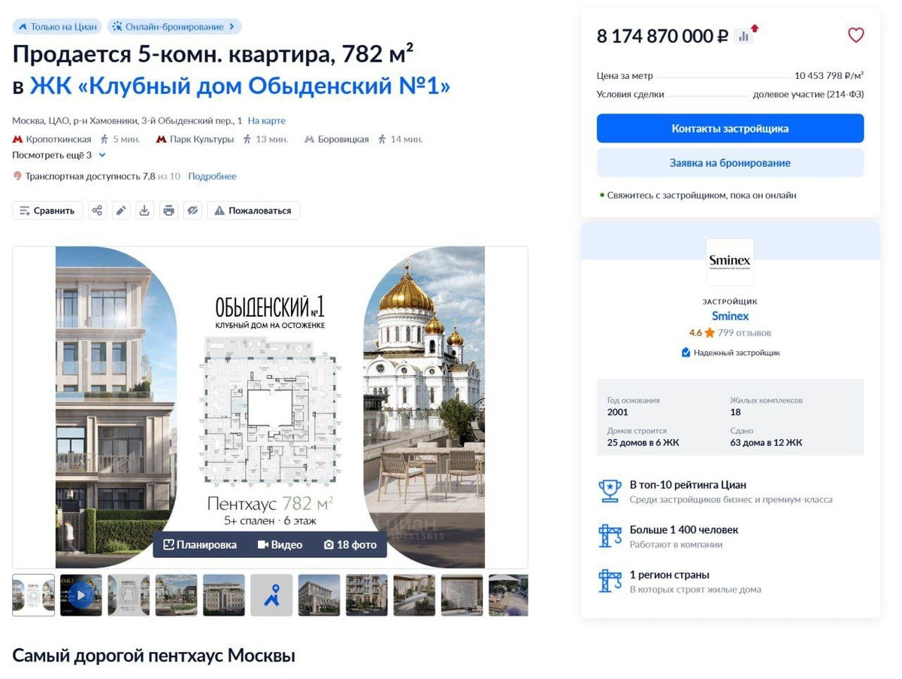Viewport: 902px width, 679px height.
Task: Expand 'Посмотреть ещё 3' metro stations
Action: [59, 155]
